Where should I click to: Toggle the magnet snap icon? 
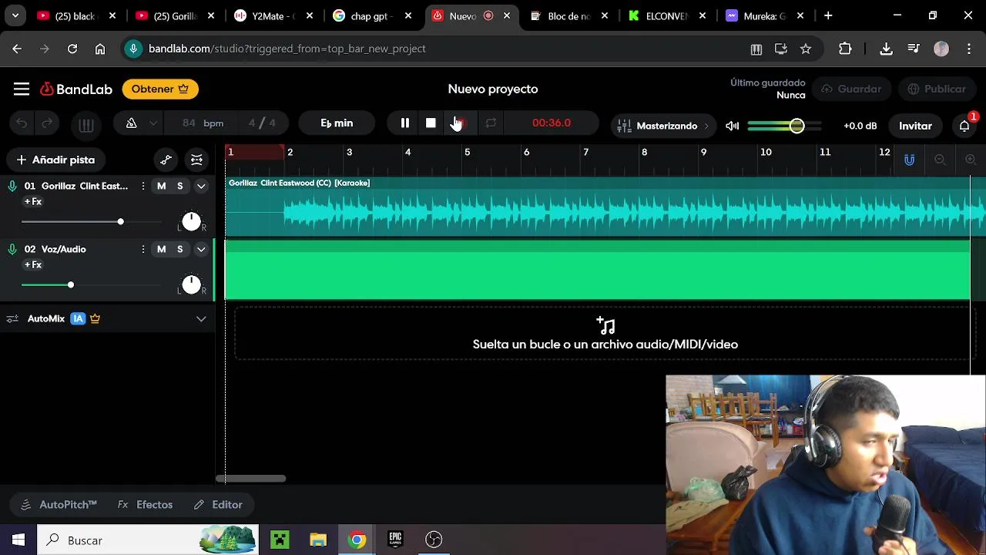click(x=909, y=160)
